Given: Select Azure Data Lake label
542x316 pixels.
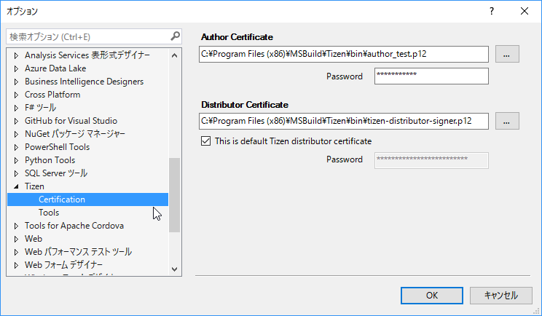Looking at the screenshot, I should click(55, 68).
